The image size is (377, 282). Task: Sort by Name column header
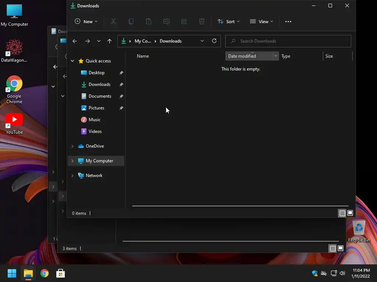click(x=143, y=56)
